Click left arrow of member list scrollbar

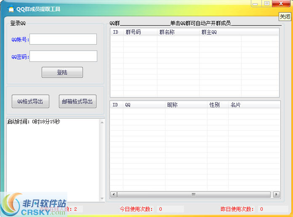(114, 194)
